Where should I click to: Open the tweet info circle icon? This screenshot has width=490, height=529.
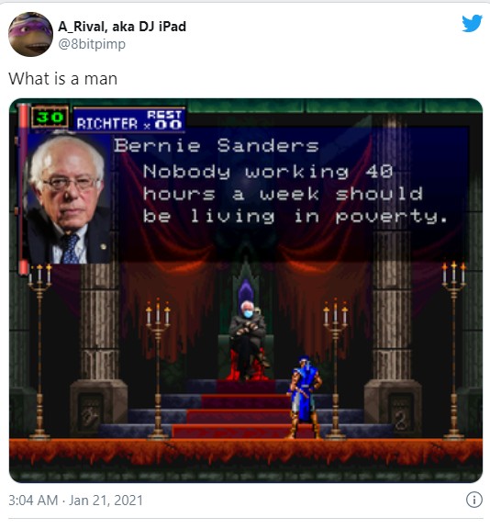pos(474,500)
